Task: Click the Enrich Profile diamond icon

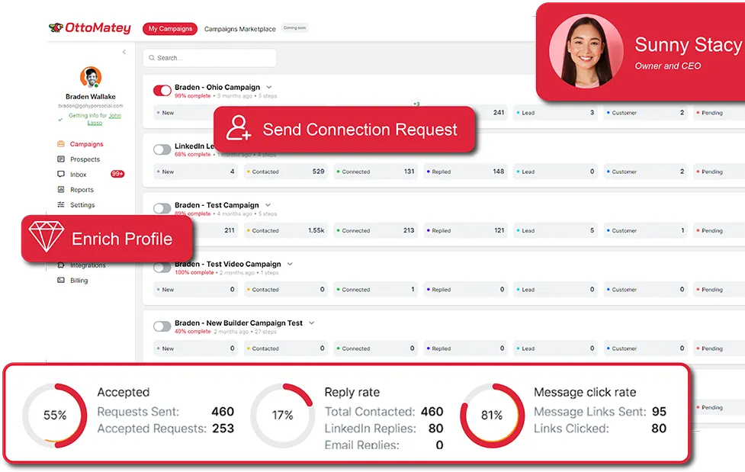Action: (x=46, y=236)
